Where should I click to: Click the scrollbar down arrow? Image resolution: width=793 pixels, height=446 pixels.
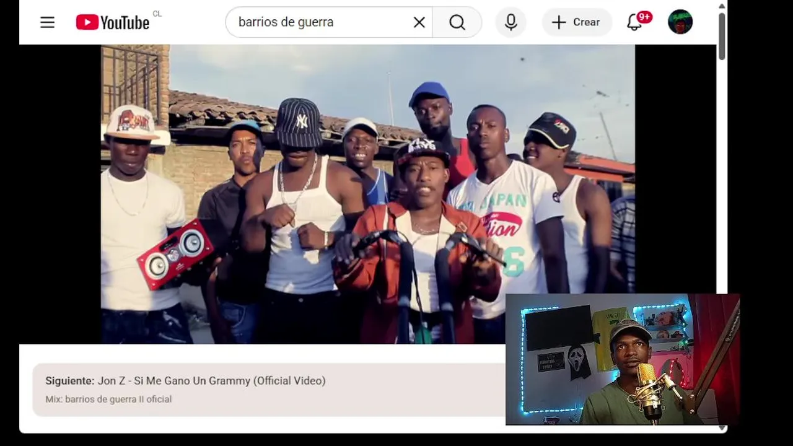(x=722, y=428)
